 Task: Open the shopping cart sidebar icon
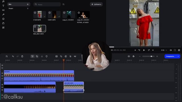click(x=3, y=23)
